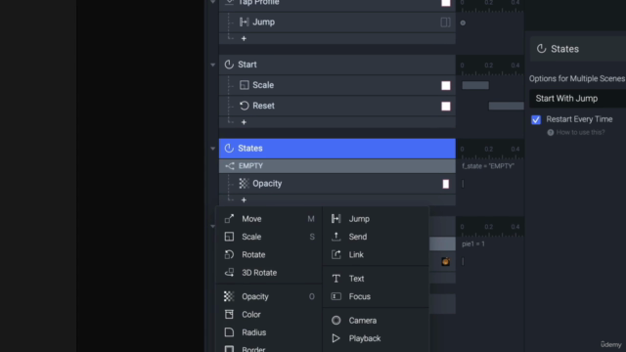Add response under the EMPTY condition
This screenshot has height=352, width=626.
pos(244,199)
